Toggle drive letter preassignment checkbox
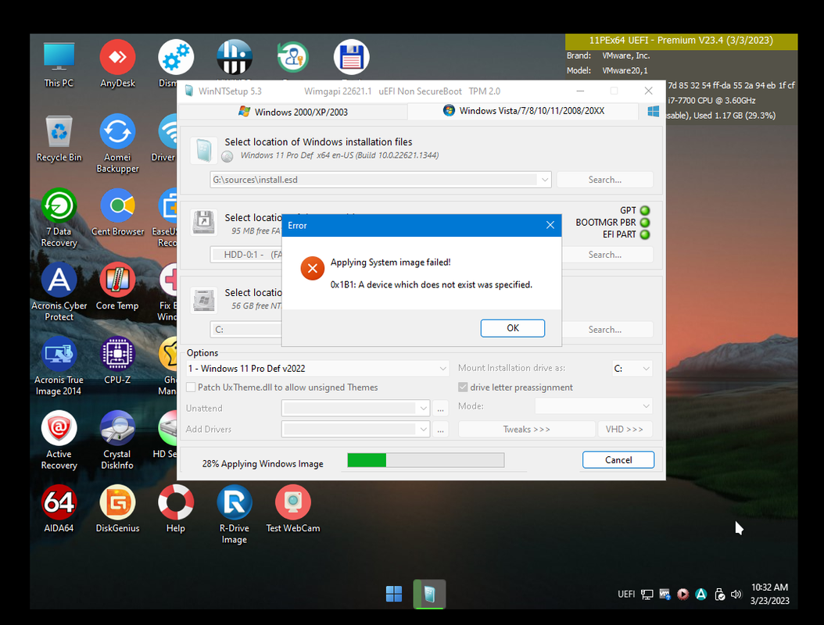824x625 pixels. coord(463,387)
